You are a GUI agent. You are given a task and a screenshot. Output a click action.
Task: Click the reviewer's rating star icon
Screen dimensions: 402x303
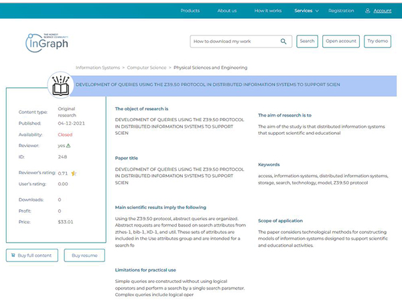(x=74, y=173)
